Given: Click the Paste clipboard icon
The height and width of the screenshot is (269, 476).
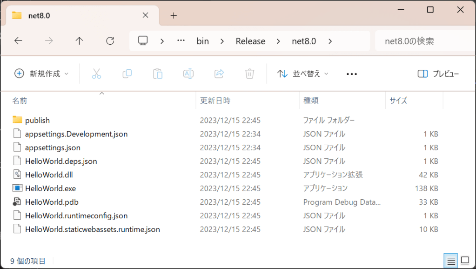Looking at the screenshot, I should pos(158,74).
